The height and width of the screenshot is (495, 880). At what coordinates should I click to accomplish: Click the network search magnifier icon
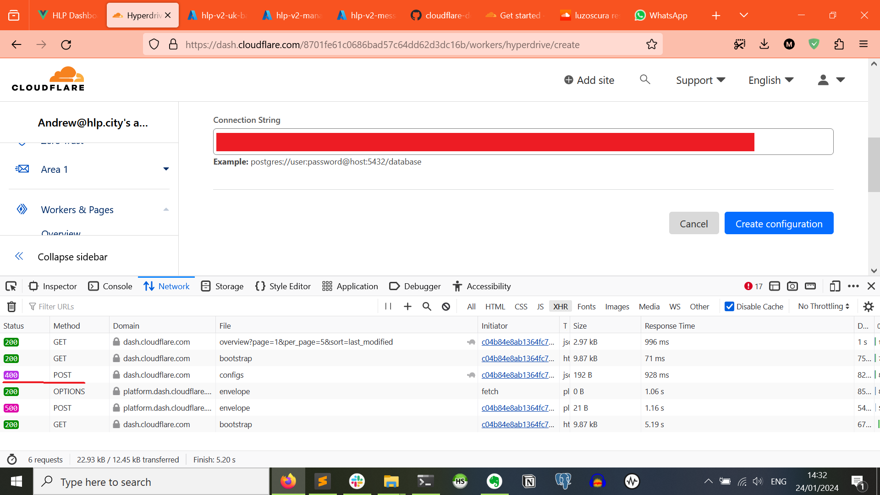427,307
